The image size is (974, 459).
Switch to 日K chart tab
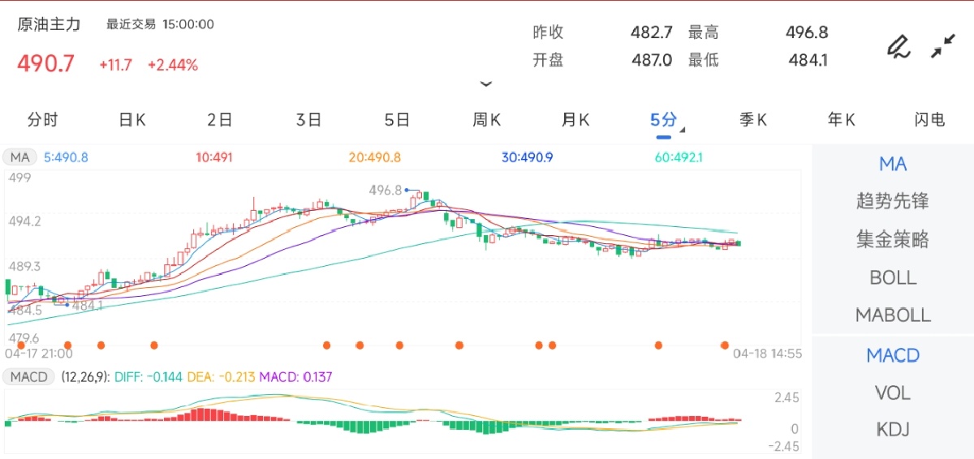[131, 120]
